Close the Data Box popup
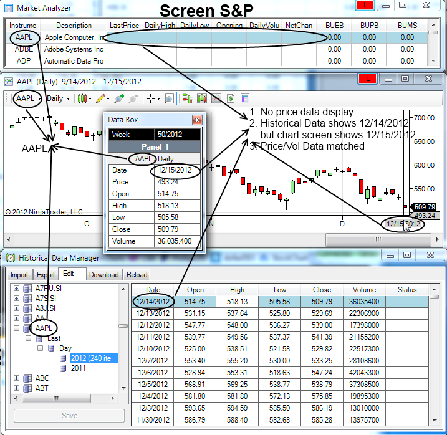This screenshot has height=435, width=447. coord(197,120)
